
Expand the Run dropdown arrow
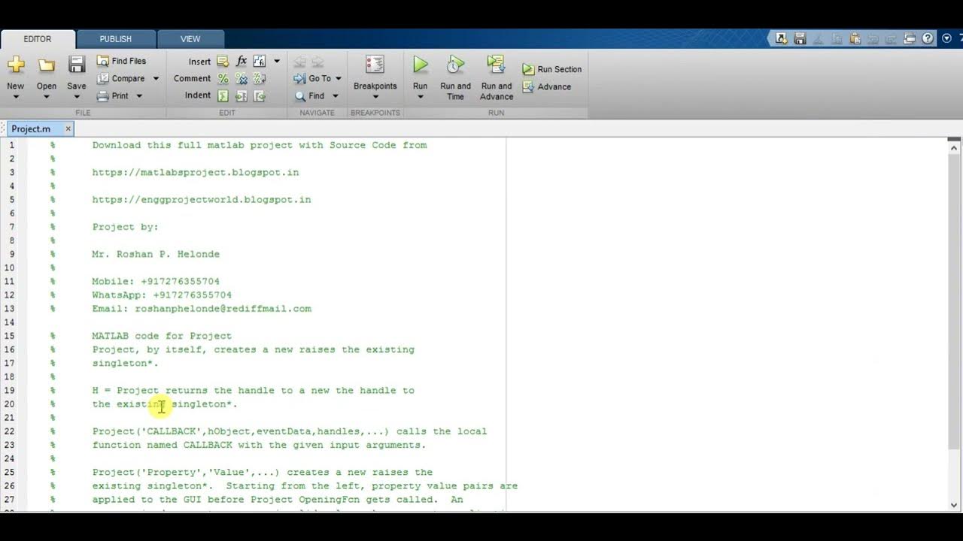[x=421, y=97]
